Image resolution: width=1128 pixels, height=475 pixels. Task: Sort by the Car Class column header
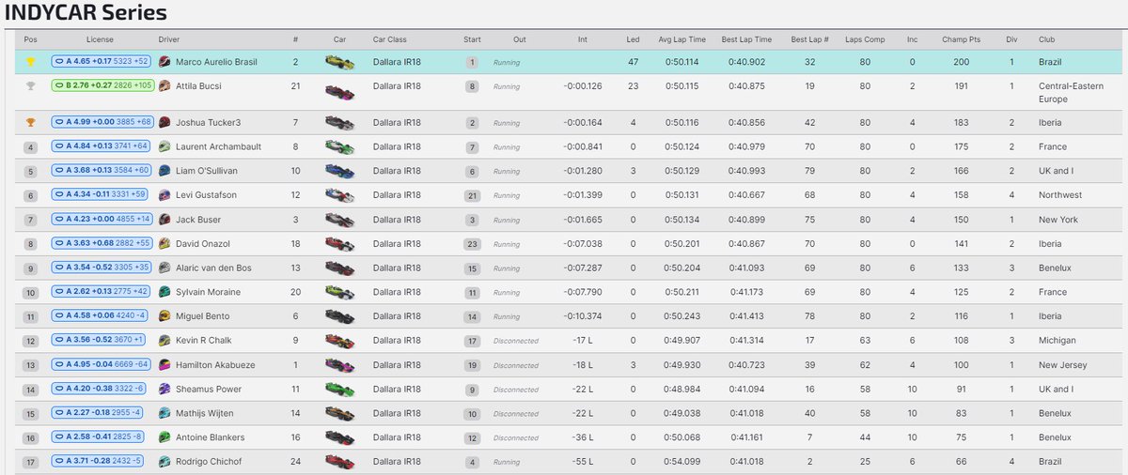click(x=389, y=40)
